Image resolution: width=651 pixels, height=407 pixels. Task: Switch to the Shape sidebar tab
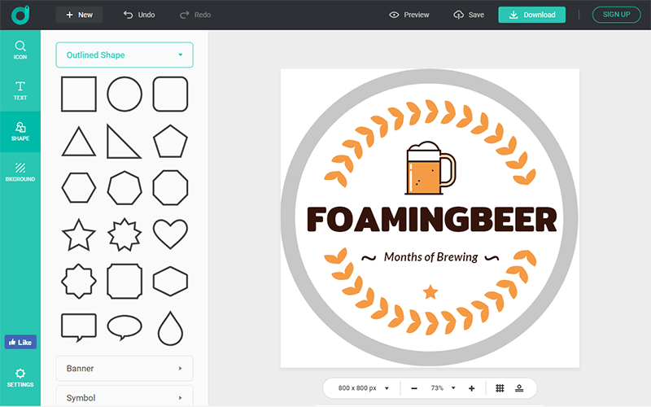tap(20, 131)
